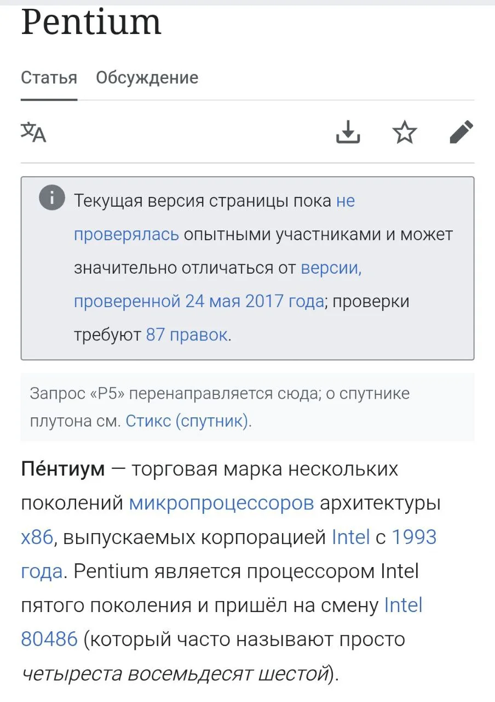Open the Wikipedia translate icon
The image size is (495, 702).
click(x=34, y=133)
